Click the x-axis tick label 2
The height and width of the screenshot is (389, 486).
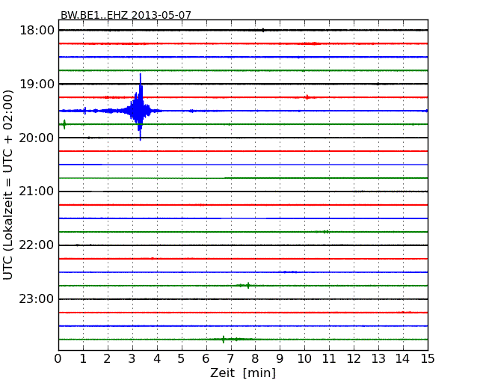point(107,359)
